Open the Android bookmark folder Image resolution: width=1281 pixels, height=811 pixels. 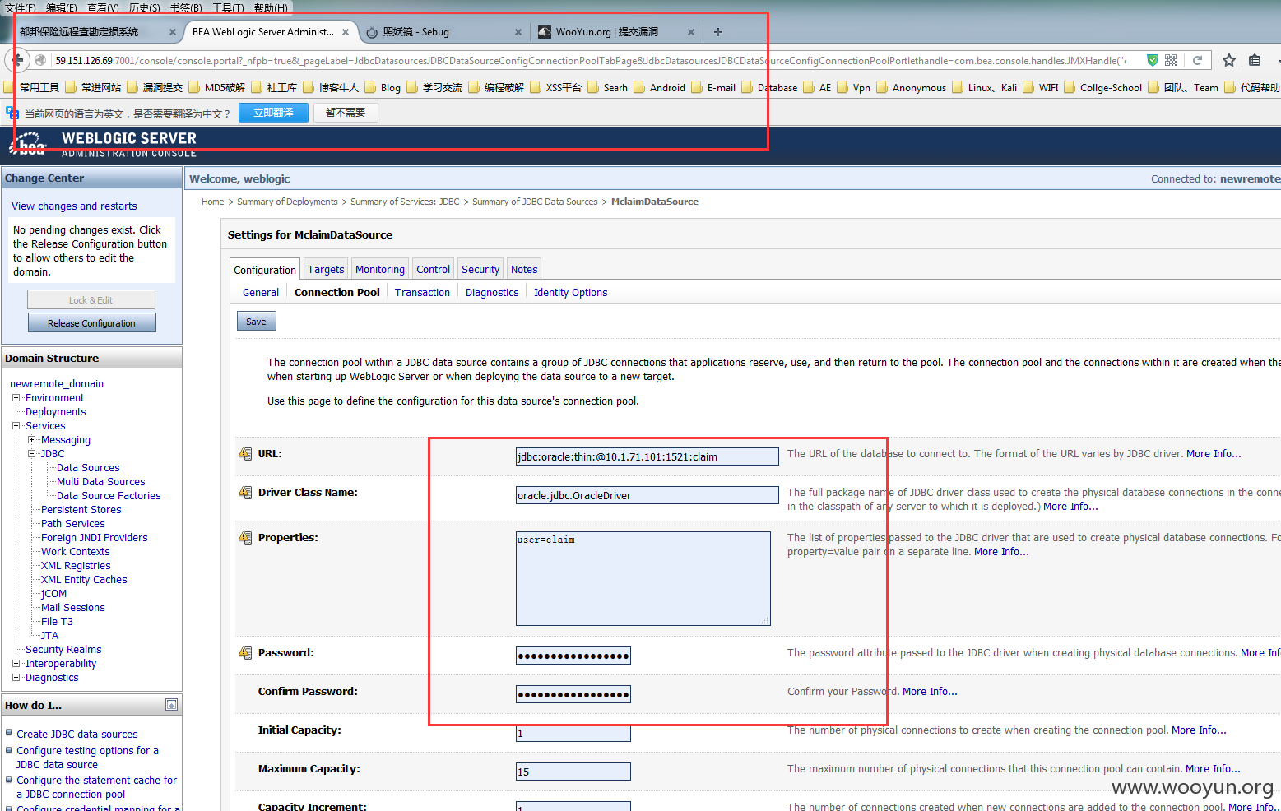point(659,87)
